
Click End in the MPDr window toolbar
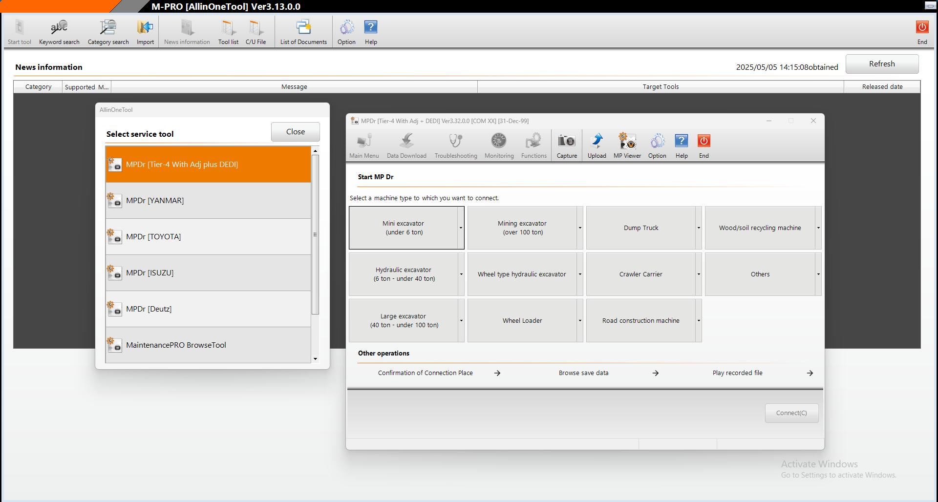pyautogui.click(x=703, y=146)
